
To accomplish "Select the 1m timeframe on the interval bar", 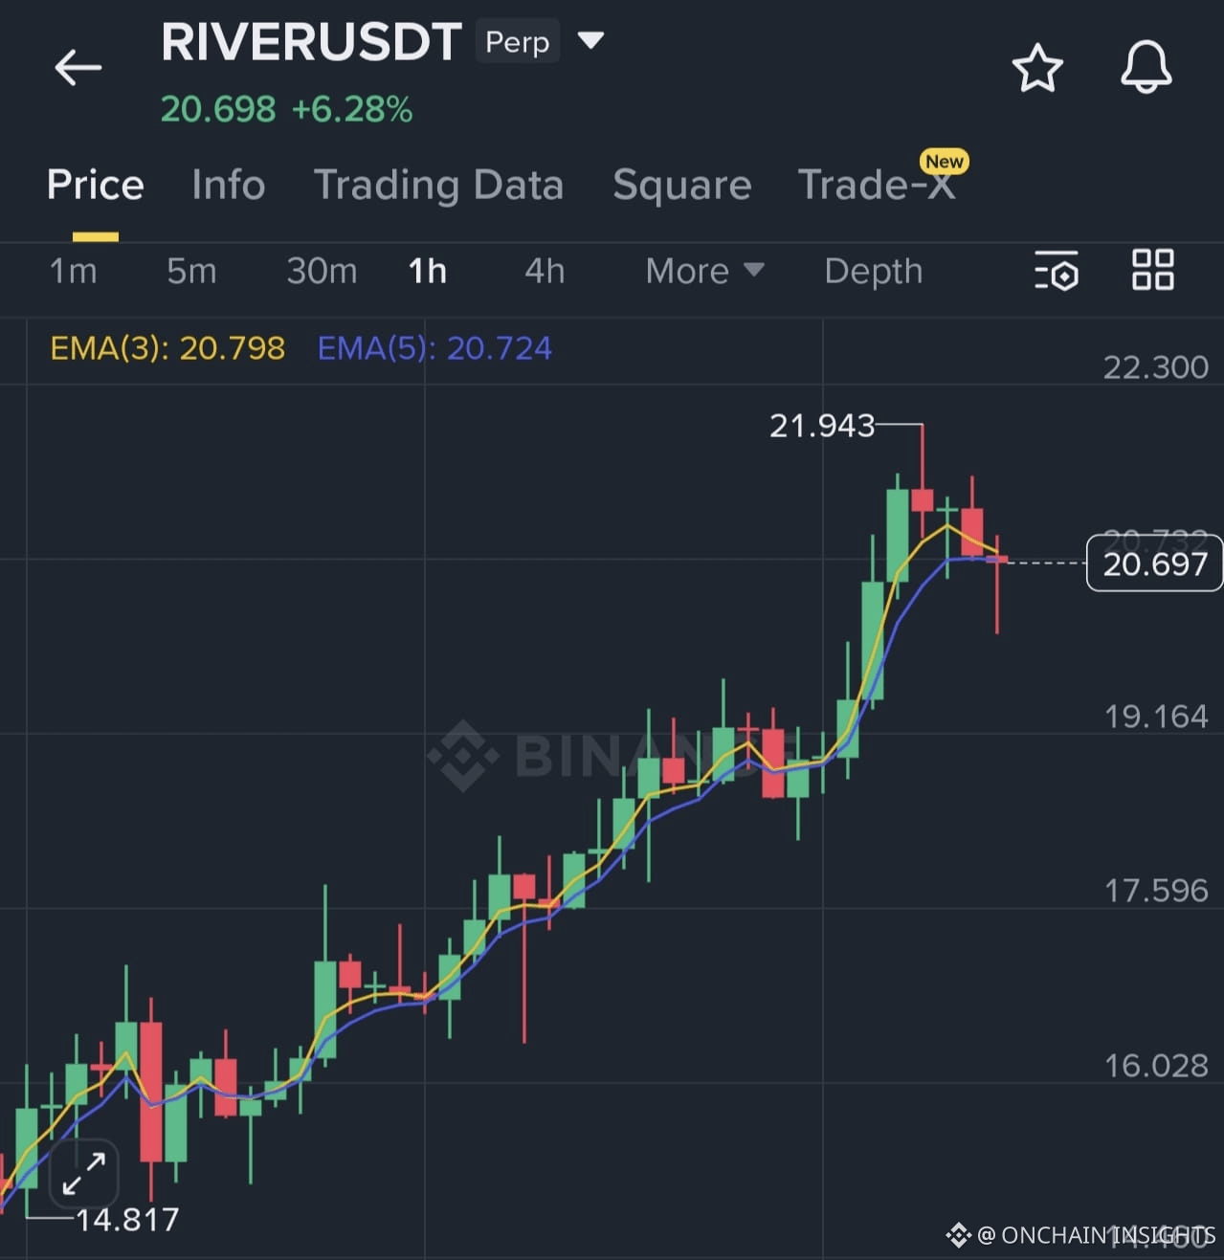I will (73, 272).
